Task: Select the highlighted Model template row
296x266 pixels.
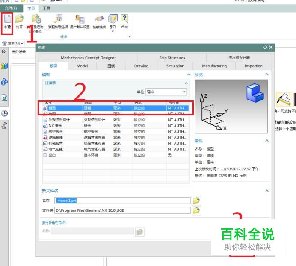Action: [115, 108]
